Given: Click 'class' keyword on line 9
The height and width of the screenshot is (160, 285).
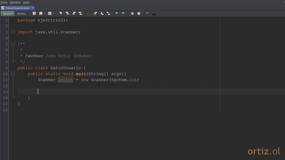Looking at the screenshot, I should point(41,68).
